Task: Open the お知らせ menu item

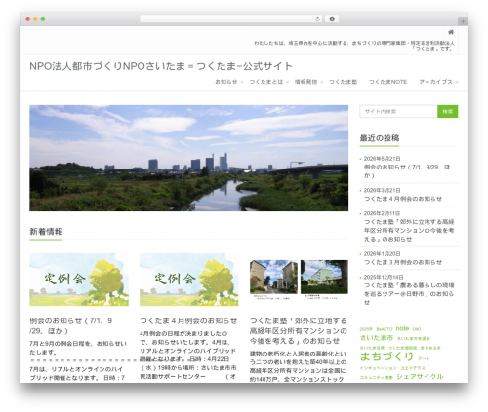Action: point(226,82)
